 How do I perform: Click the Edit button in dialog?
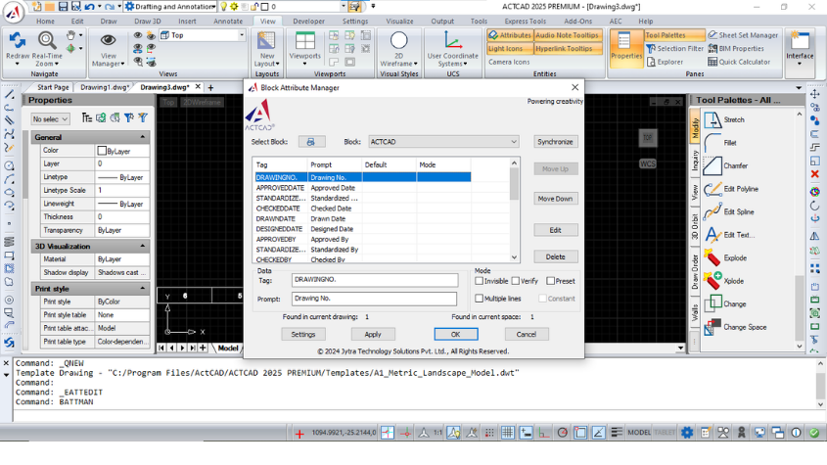click(x=555, y=230)
